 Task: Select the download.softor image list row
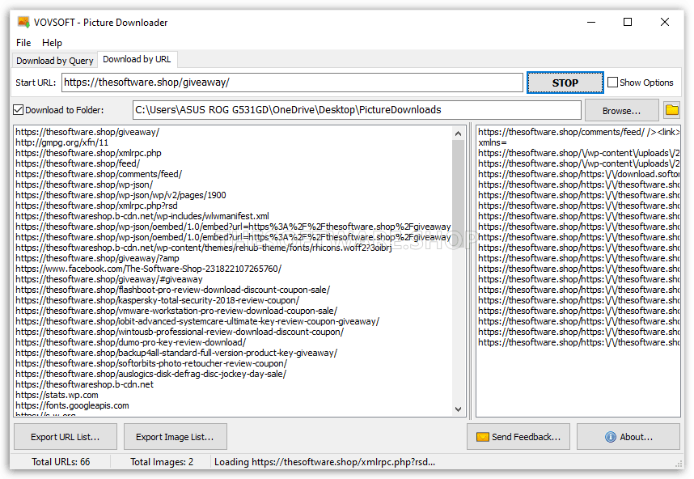(x=578, y=174)
